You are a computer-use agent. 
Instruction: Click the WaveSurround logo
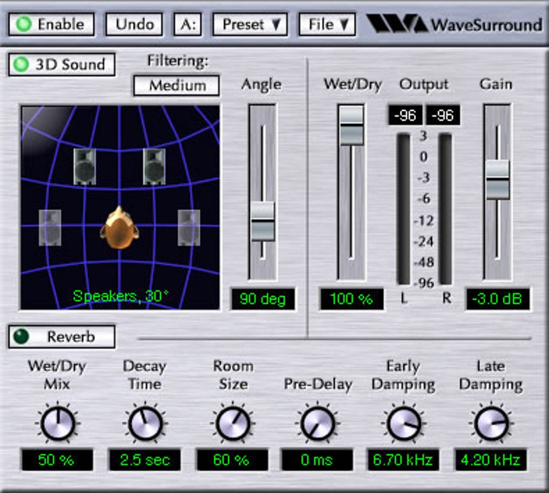click(x=454, y=25)
